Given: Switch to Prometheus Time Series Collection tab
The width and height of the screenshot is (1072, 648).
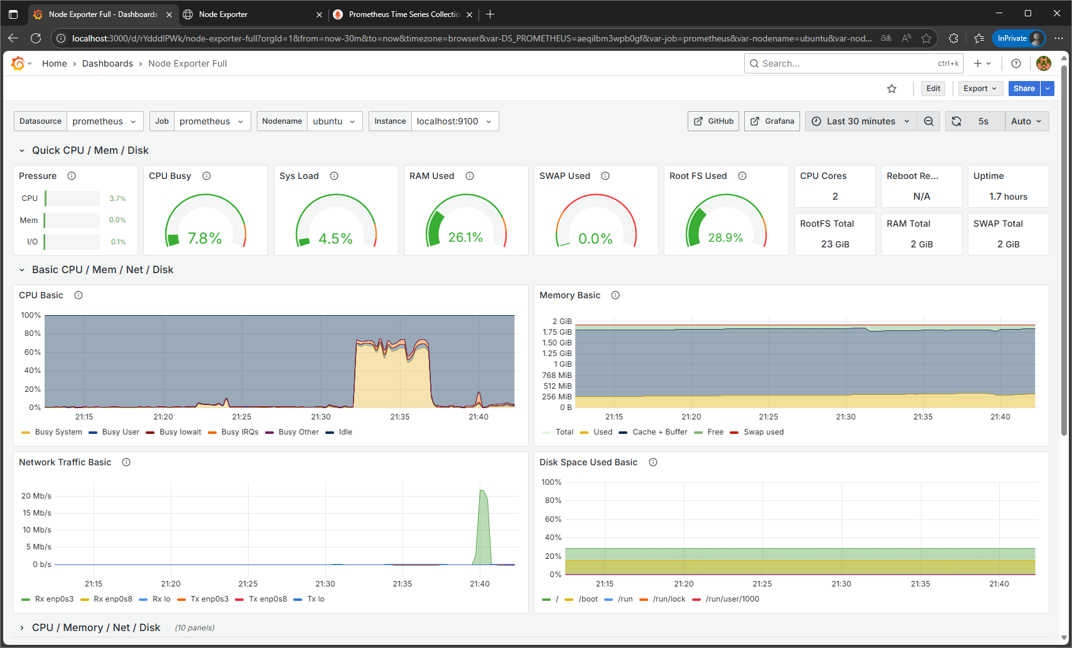Looking at the screenshot, I should (x=403, y=14).
